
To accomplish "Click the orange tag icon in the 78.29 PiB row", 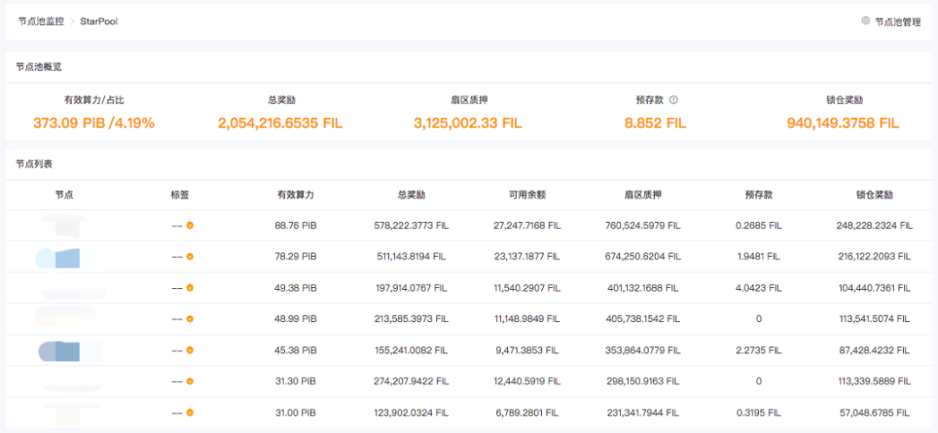I will [x=189, y=257].
